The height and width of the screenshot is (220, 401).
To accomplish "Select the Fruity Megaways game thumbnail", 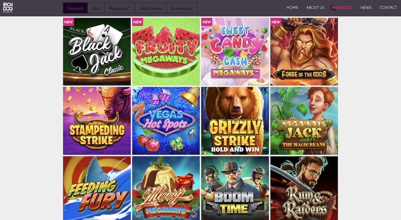I will pyautogui.click(x=166, y=52).
